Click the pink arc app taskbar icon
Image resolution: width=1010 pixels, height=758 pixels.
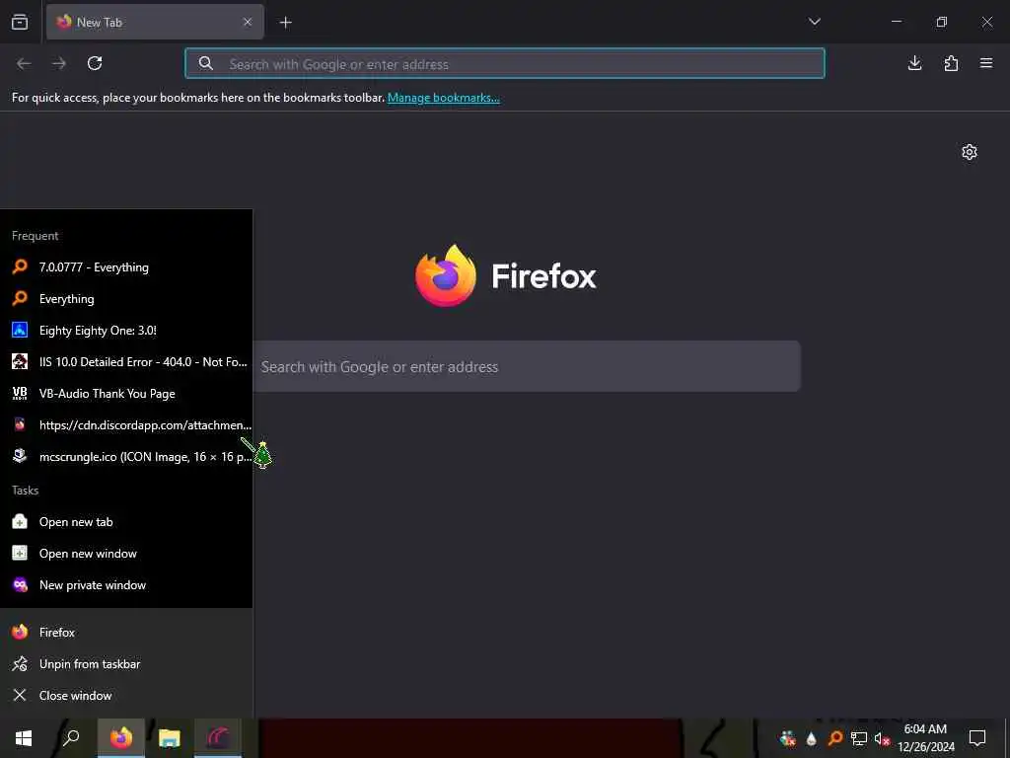[x=218, y=738]
